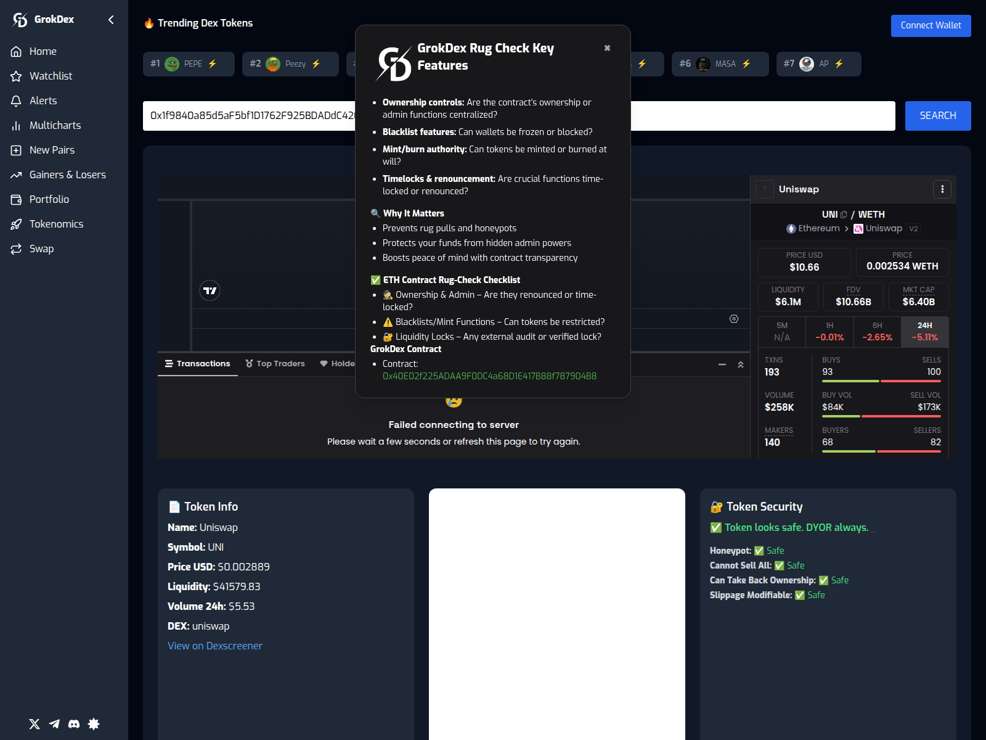Copy the UNI token address icon
986x740 pixels.
tap(844, 215)
